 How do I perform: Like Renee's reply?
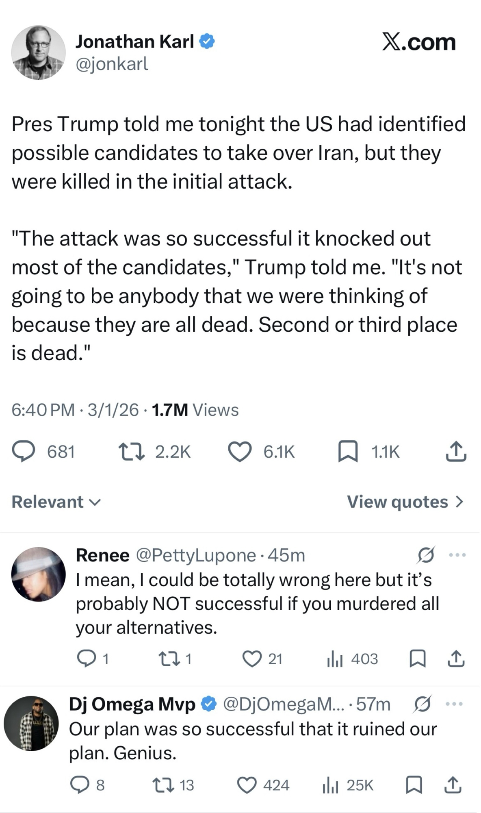252,659
